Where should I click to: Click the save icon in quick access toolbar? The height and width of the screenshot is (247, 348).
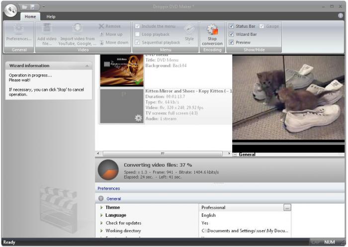tap(33, 7)
